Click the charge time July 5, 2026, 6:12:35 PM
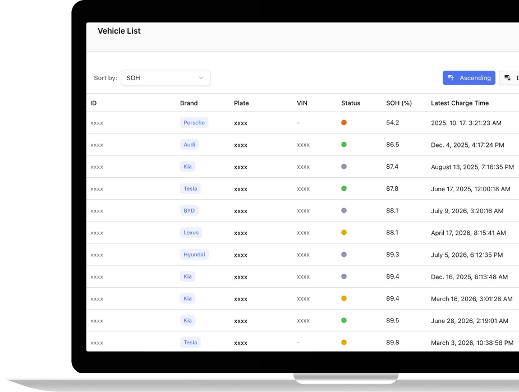Image resolution: width=519 pixels, height=392 pixels. tap(467, 255)
